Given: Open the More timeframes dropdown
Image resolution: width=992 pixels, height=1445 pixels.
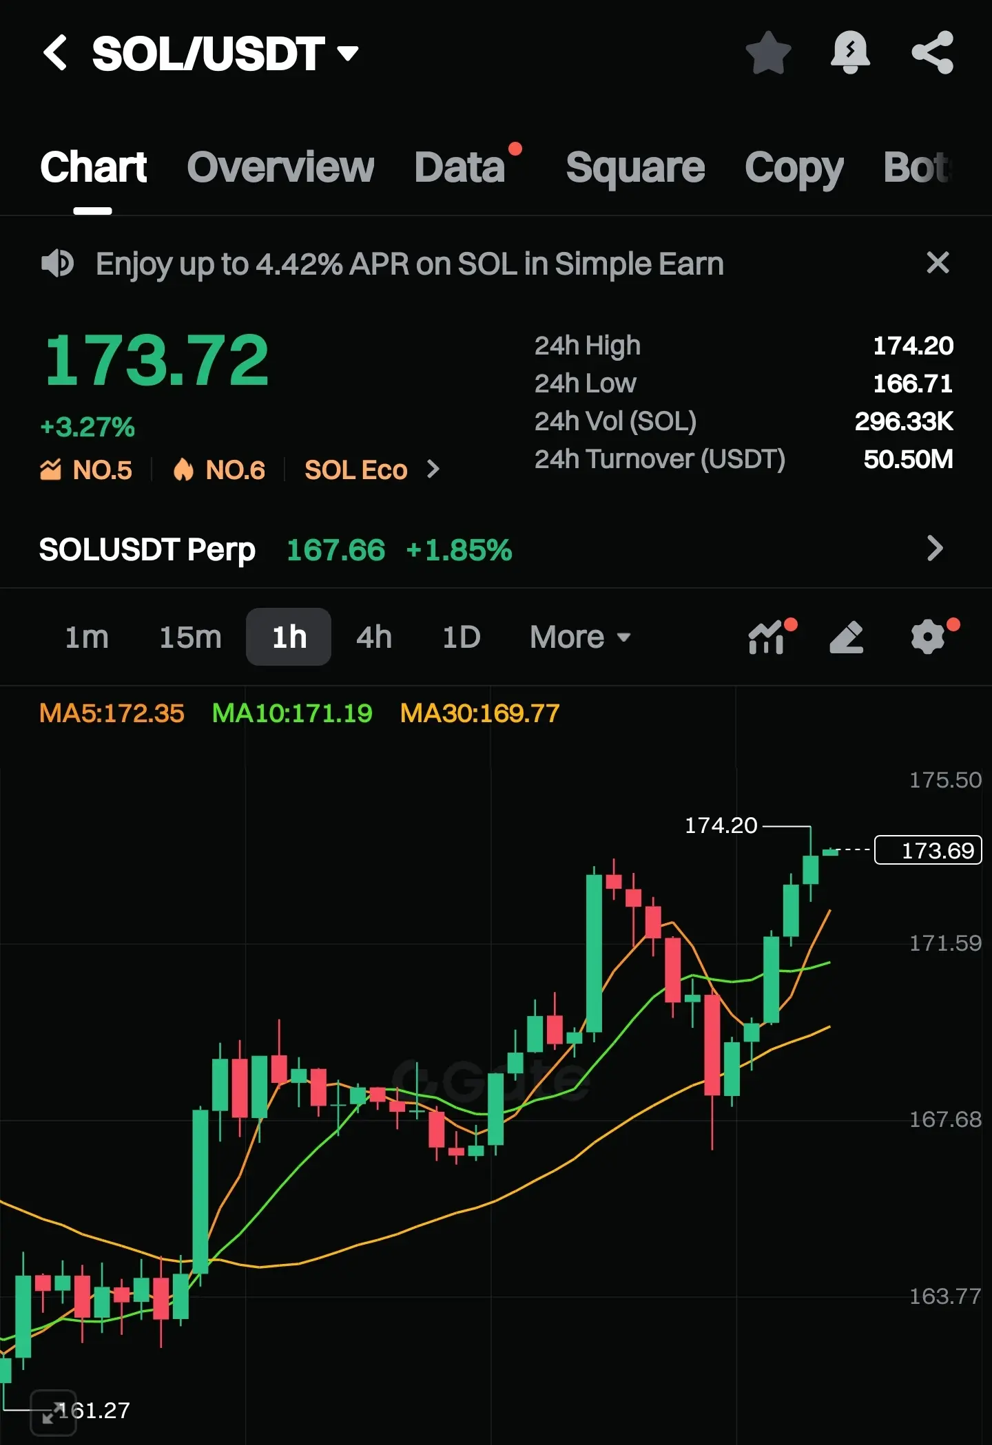Looking at the screenshot, I should pyautogui.click(x=580, y=637).
